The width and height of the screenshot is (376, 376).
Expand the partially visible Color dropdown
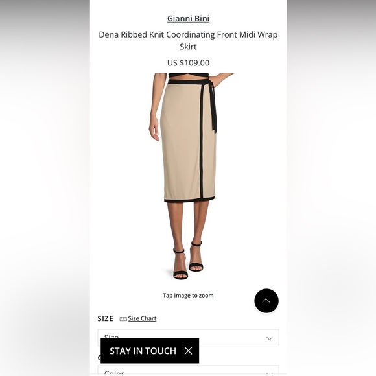coord(188,370)
